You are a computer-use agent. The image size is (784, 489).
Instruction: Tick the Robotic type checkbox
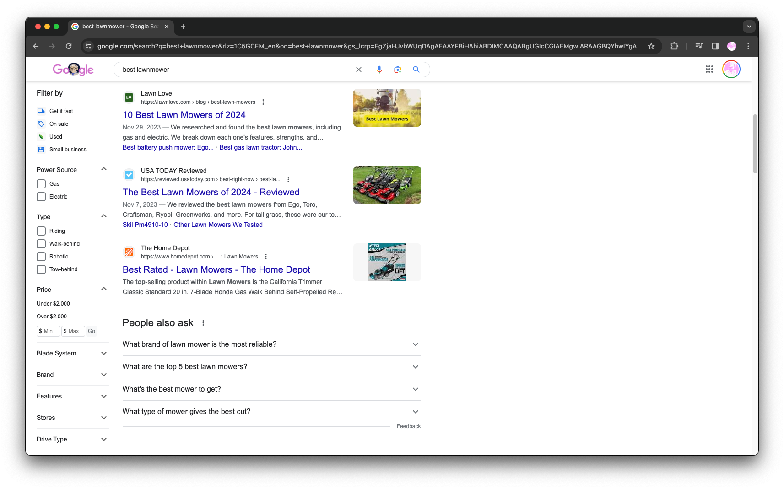click(41, 257)
